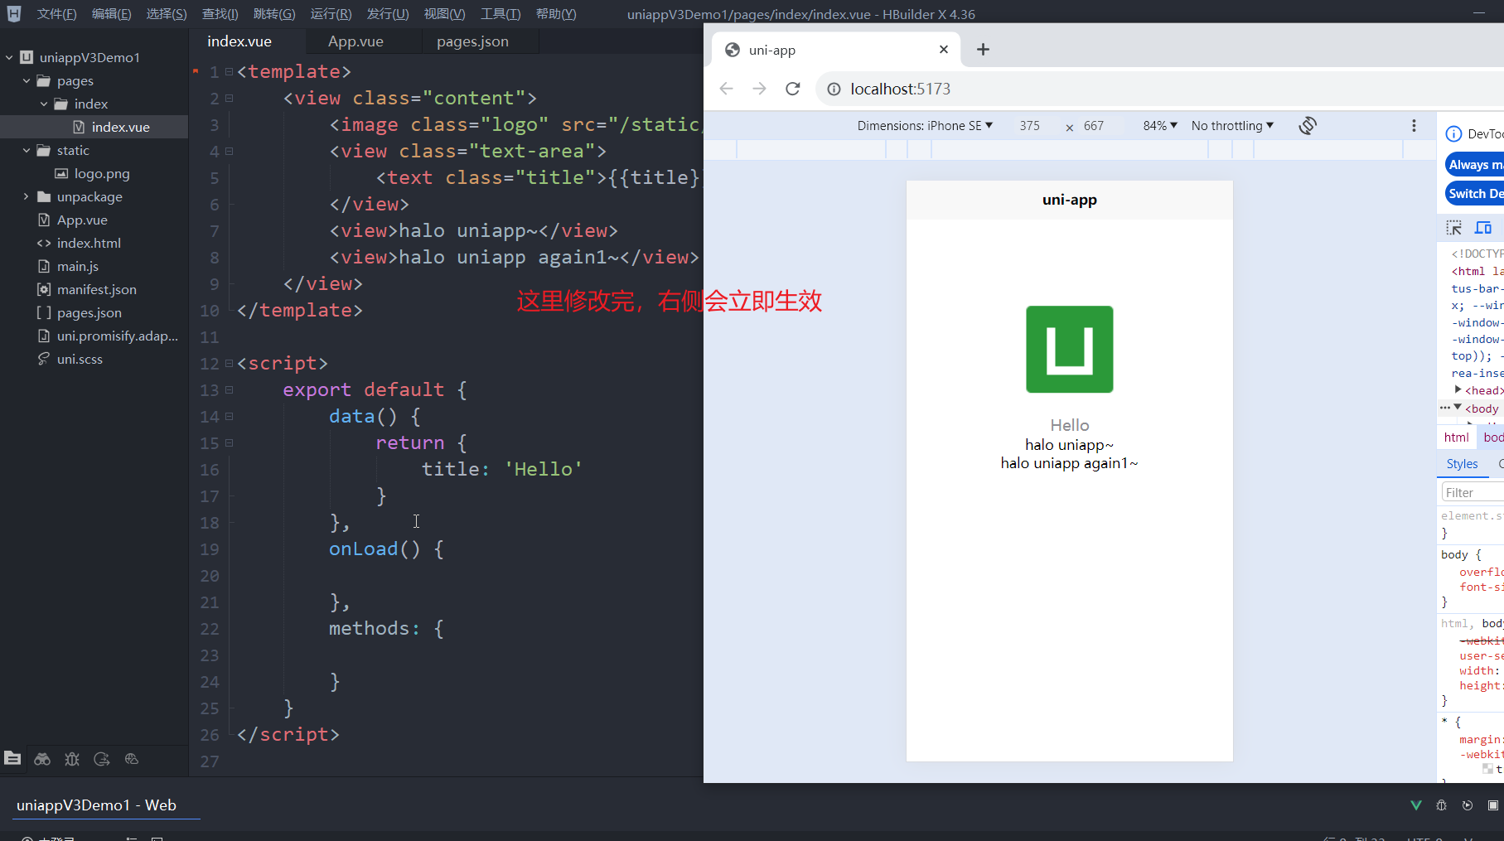Expand the unpackage folder

tap(27, 196)
